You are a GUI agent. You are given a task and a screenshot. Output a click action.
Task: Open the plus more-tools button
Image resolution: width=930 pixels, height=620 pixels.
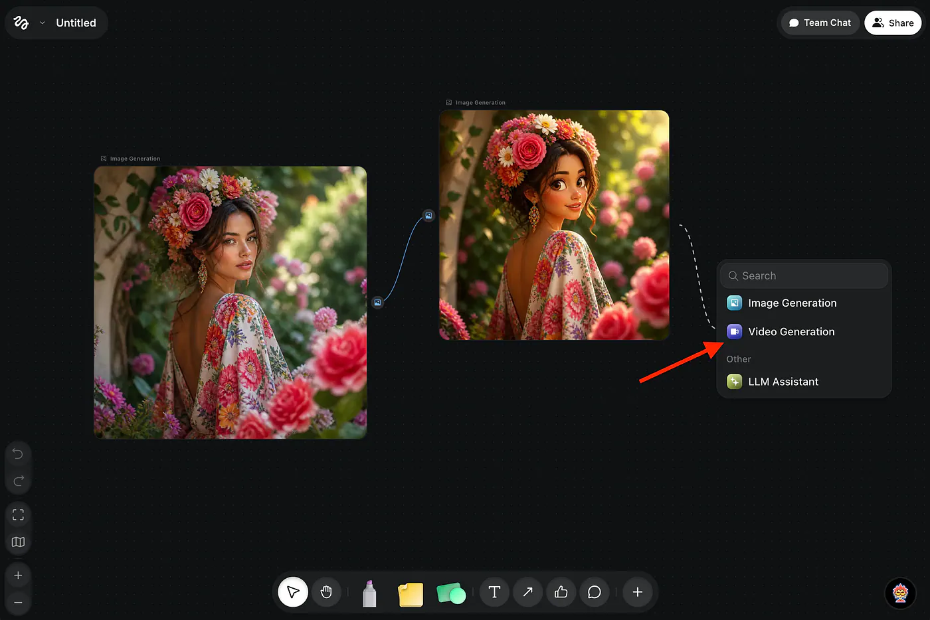click(x=637, y=592)
